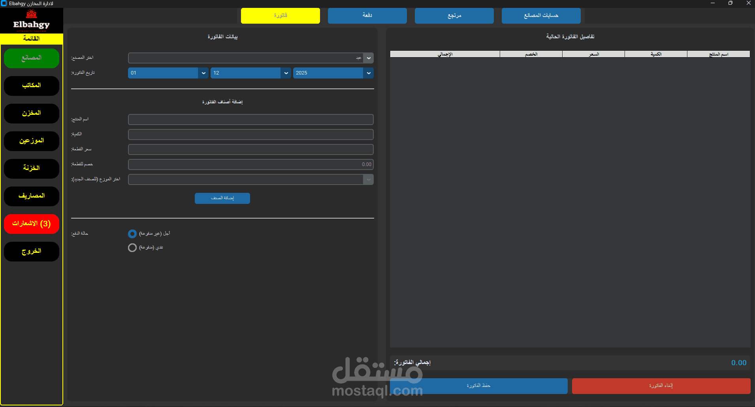755x407 pixels.
Task: Select الموزعين in the sidebar
Action: [31, 141]
